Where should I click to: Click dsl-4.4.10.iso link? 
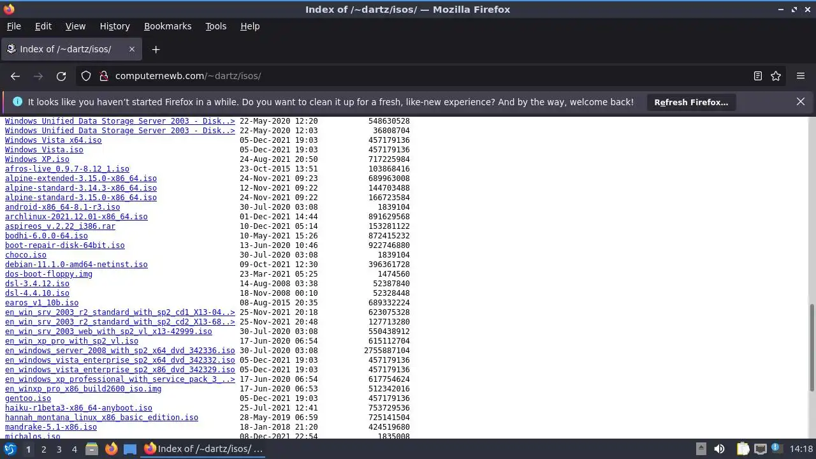(37, 293)
